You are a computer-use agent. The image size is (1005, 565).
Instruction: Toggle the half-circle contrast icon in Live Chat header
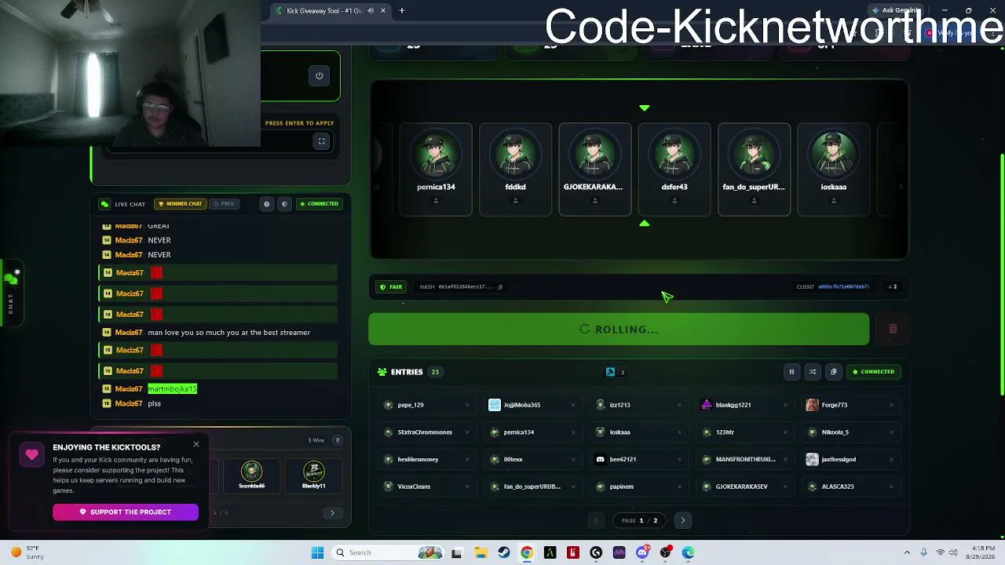284,204
